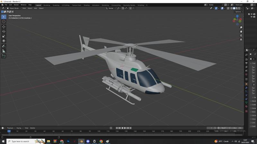Open the timeline Keying dropdown
Image resolution: width=257 pixels, height=144 pixels.
tap(20, 128)
